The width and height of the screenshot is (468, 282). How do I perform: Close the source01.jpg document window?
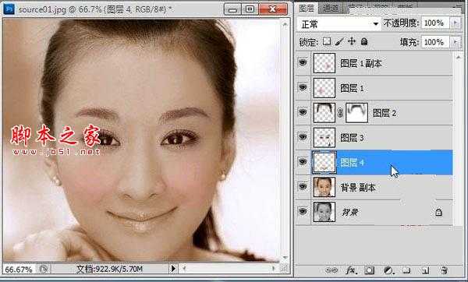click(273, 9)
